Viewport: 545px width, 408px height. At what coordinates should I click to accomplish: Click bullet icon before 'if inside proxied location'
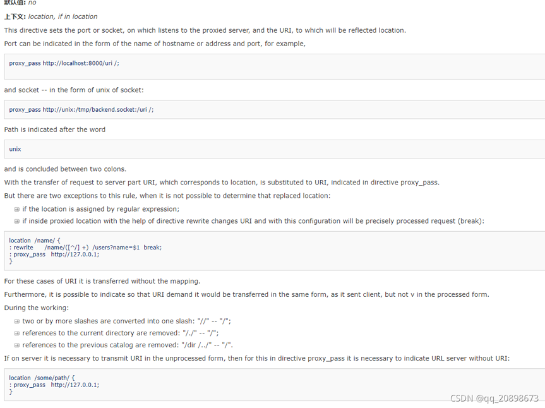coord(17,222)
